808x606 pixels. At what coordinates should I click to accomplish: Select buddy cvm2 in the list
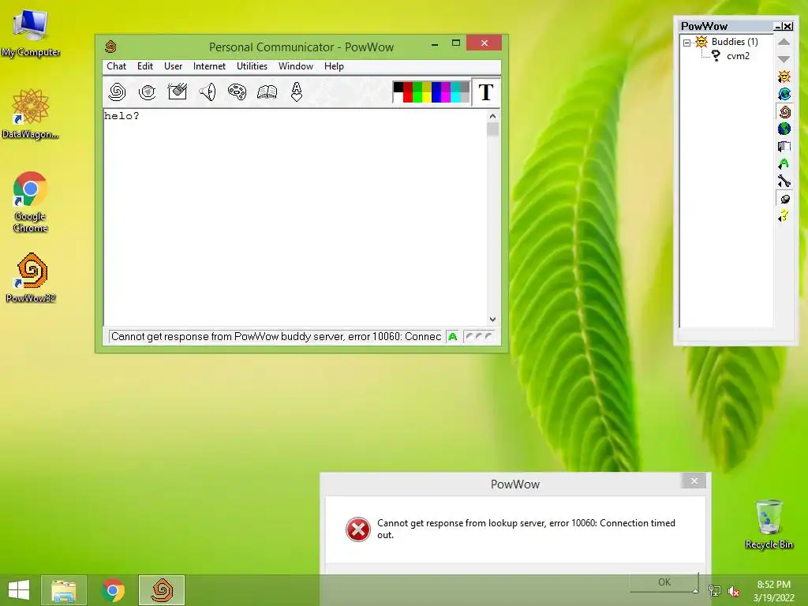click(738, 56)
